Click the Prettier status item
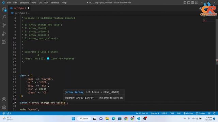Image resolution: width=218 pixels, height=122 pixels. [200, 113]
